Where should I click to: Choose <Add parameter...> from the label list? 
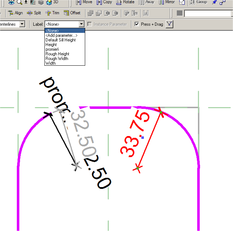click(x=61, y=35)
